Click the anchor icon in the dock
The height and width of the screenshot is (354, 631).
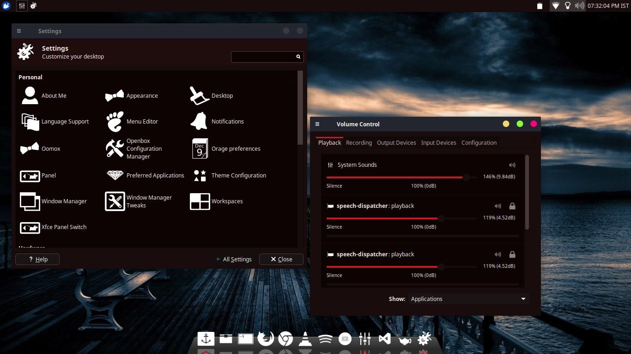tap(206, 339)
